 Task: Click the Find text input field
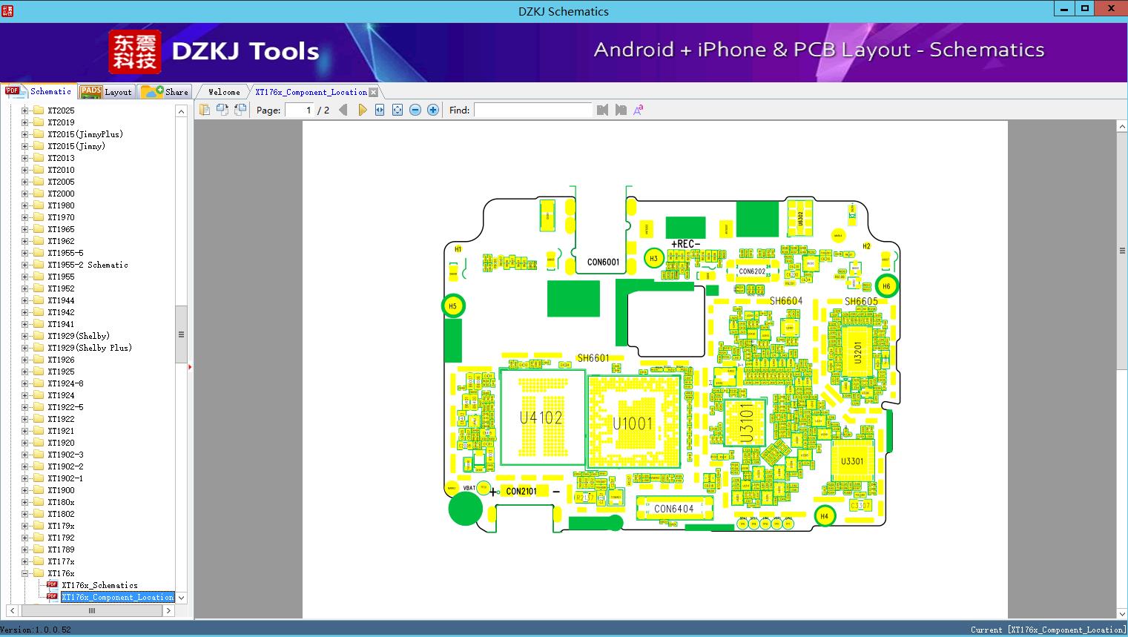coord(533,110)
